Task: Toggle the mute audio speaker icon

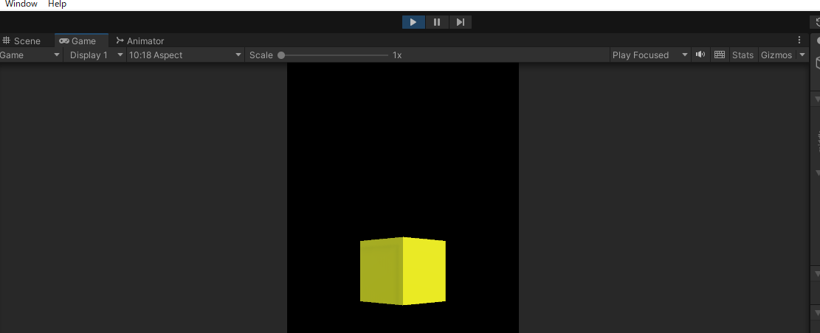Action: click(x=700, y=55)
